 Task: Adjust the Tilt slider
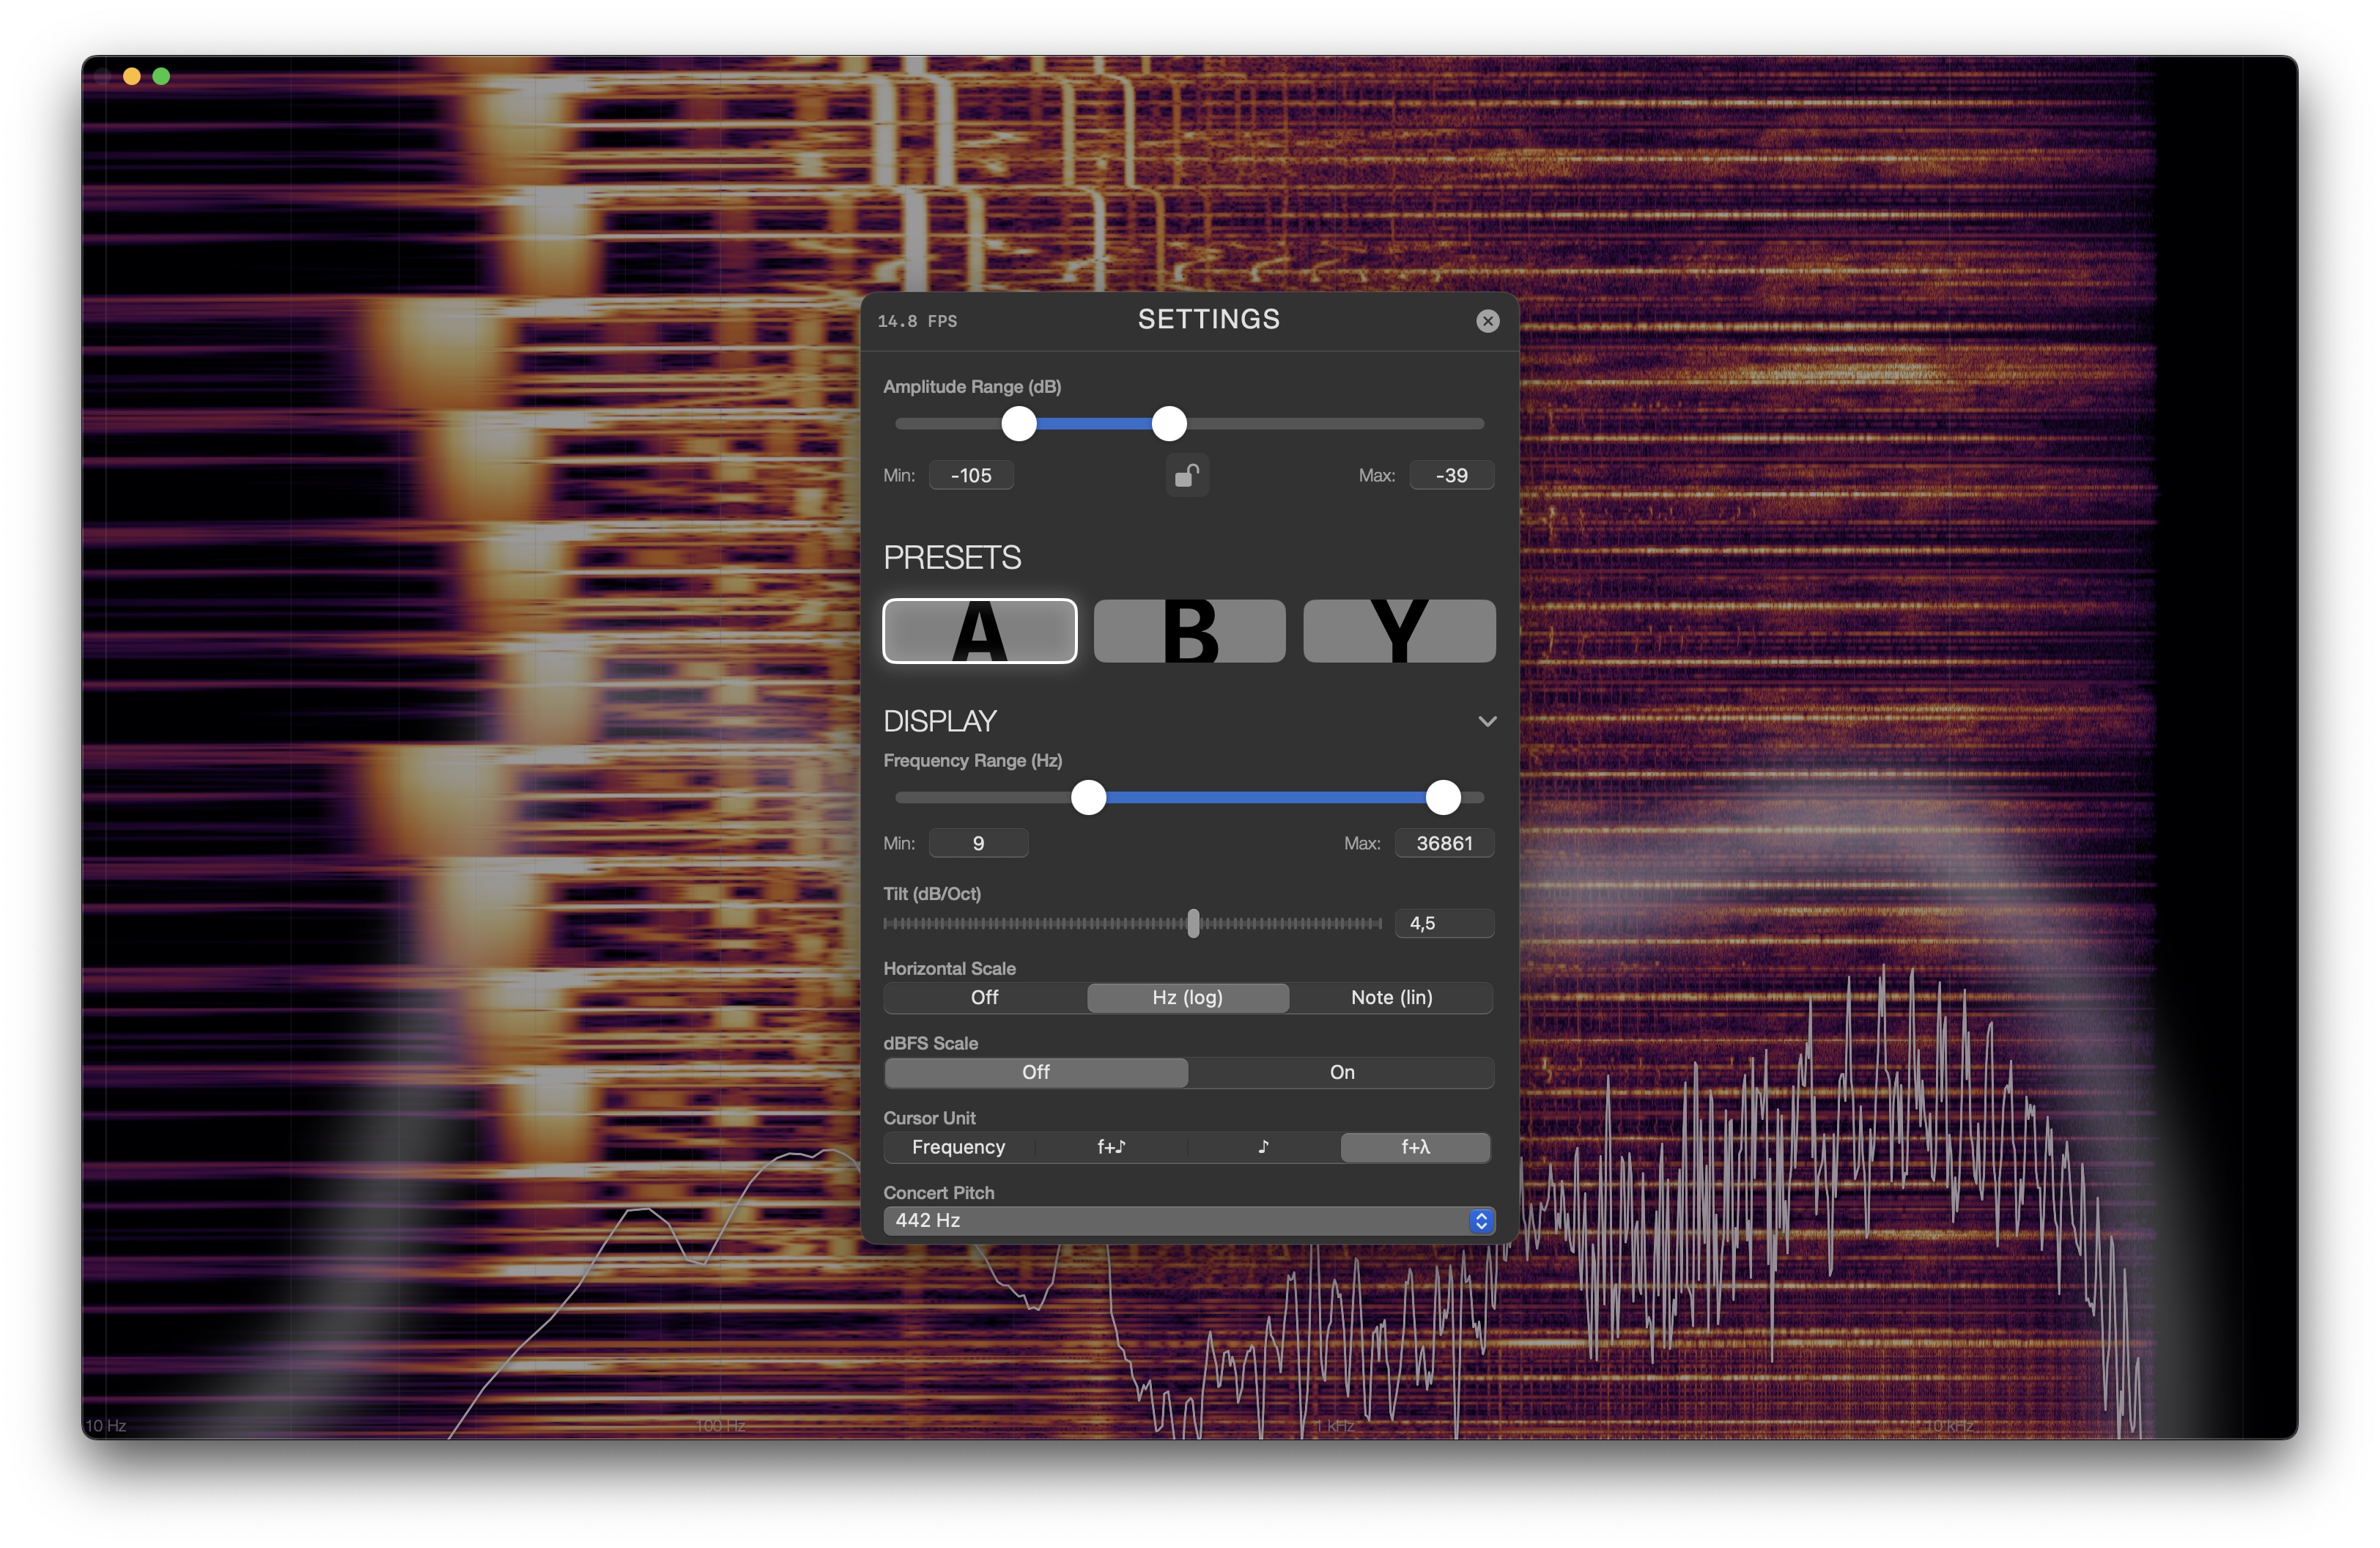point(1192,924)
